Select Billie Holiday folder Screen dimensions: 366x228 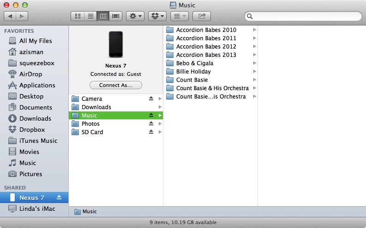tap(210, 72)
